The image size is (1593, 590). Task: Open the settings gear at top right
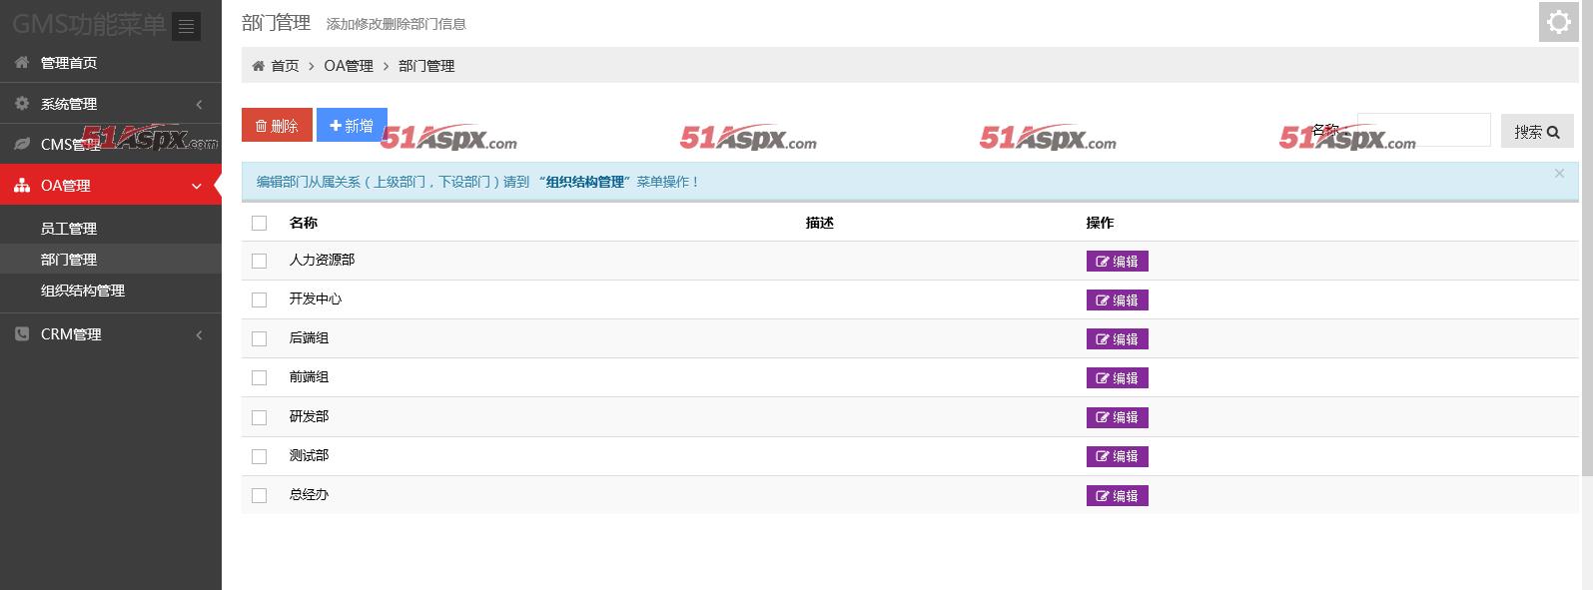(1558, 22)
